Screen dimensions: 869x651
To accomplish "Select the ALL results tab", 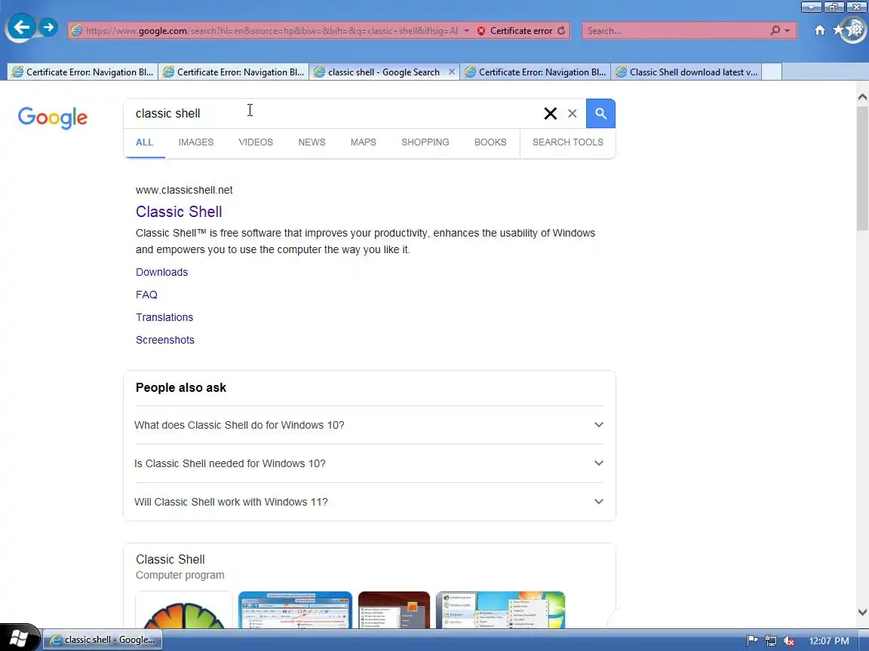I will pos(145,142).
